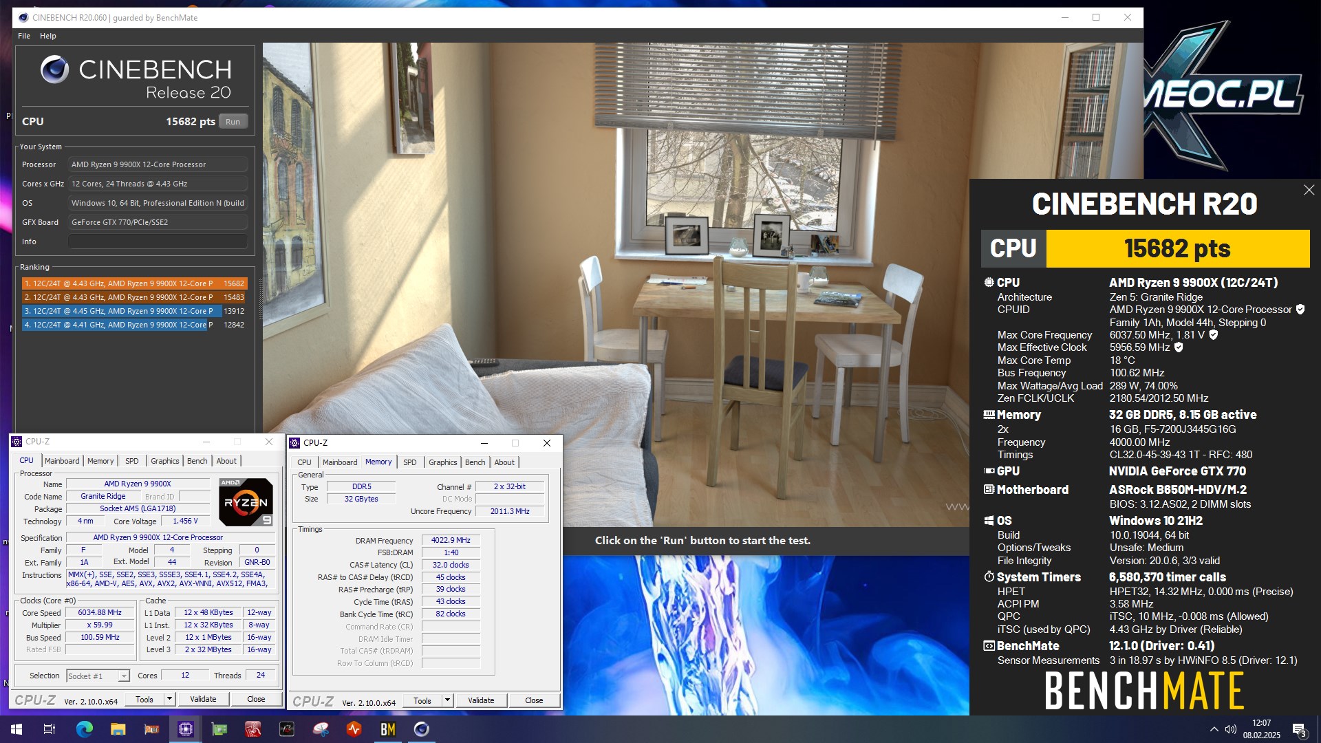Open Bench tab in left CPU-Z
This screenshot has width=1321, height=743.
(x=197, y=461)
